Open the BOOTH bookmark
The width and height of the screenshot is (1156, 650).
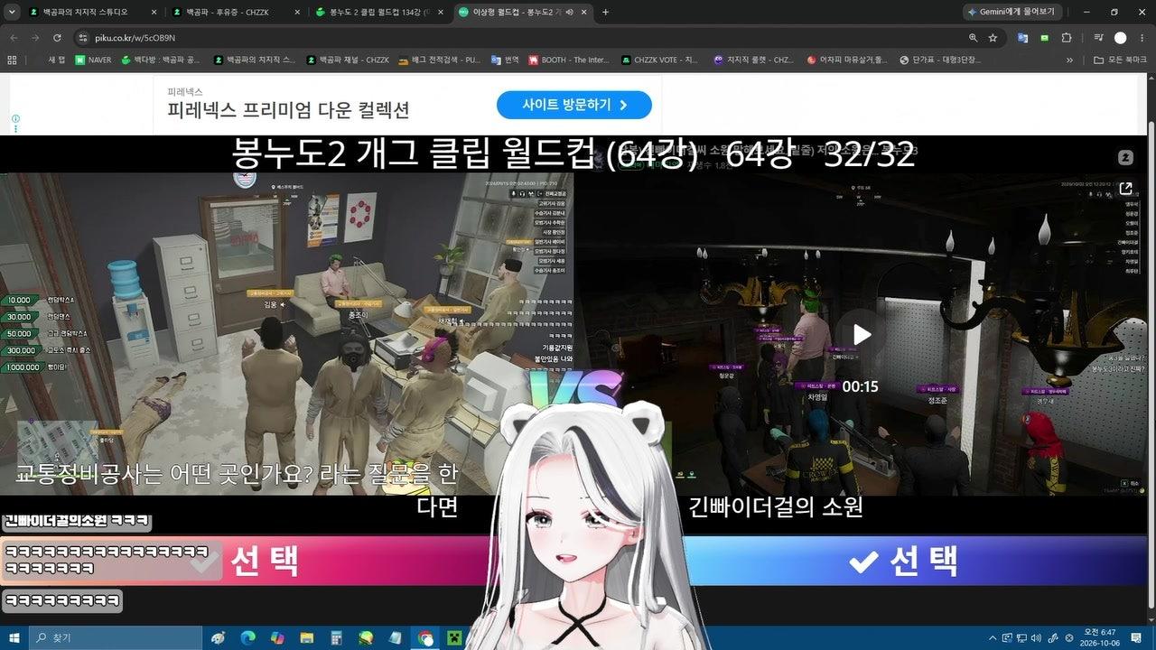click(569, 60)
